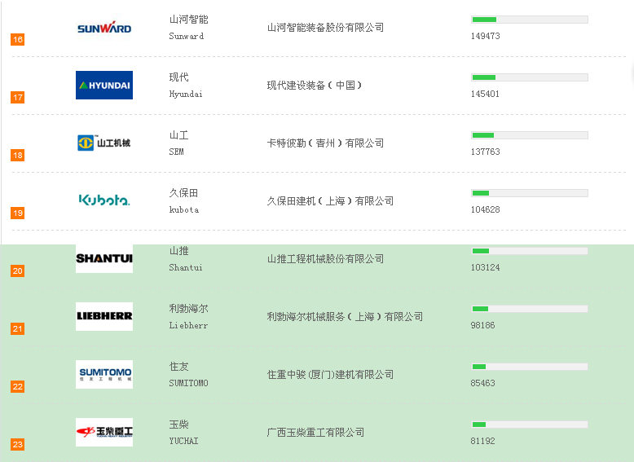Open the Shantui logo
The image size is (634, 462).
coord(104,259)
